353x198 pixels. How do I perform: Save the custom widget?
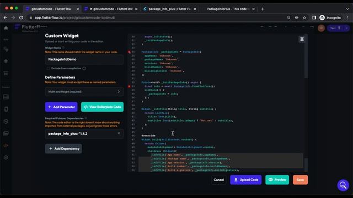[300, 180]
